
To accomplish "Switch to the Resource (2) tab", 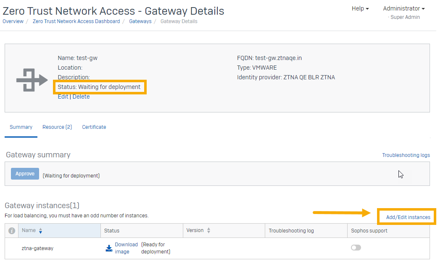I will [x=57, y=127].
